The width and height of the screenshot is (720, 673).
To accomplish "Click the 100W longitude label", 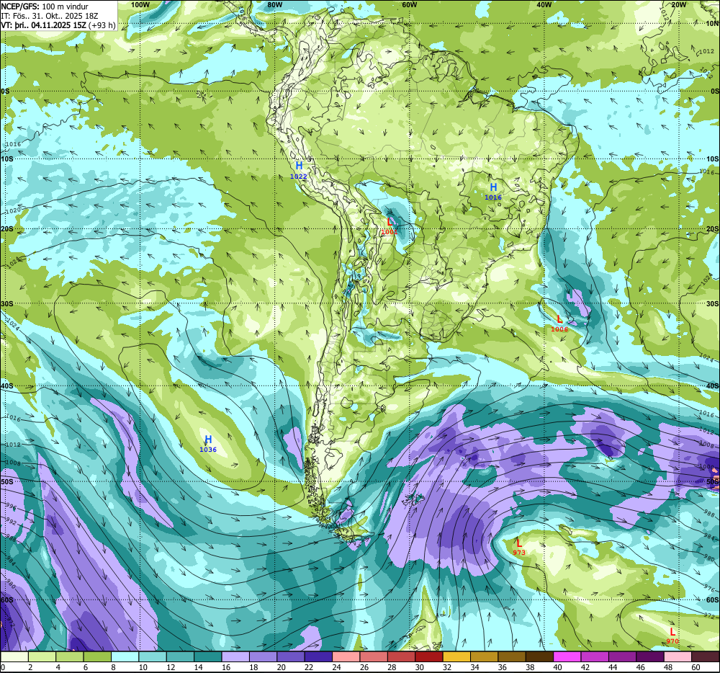I will click(140, 4).
